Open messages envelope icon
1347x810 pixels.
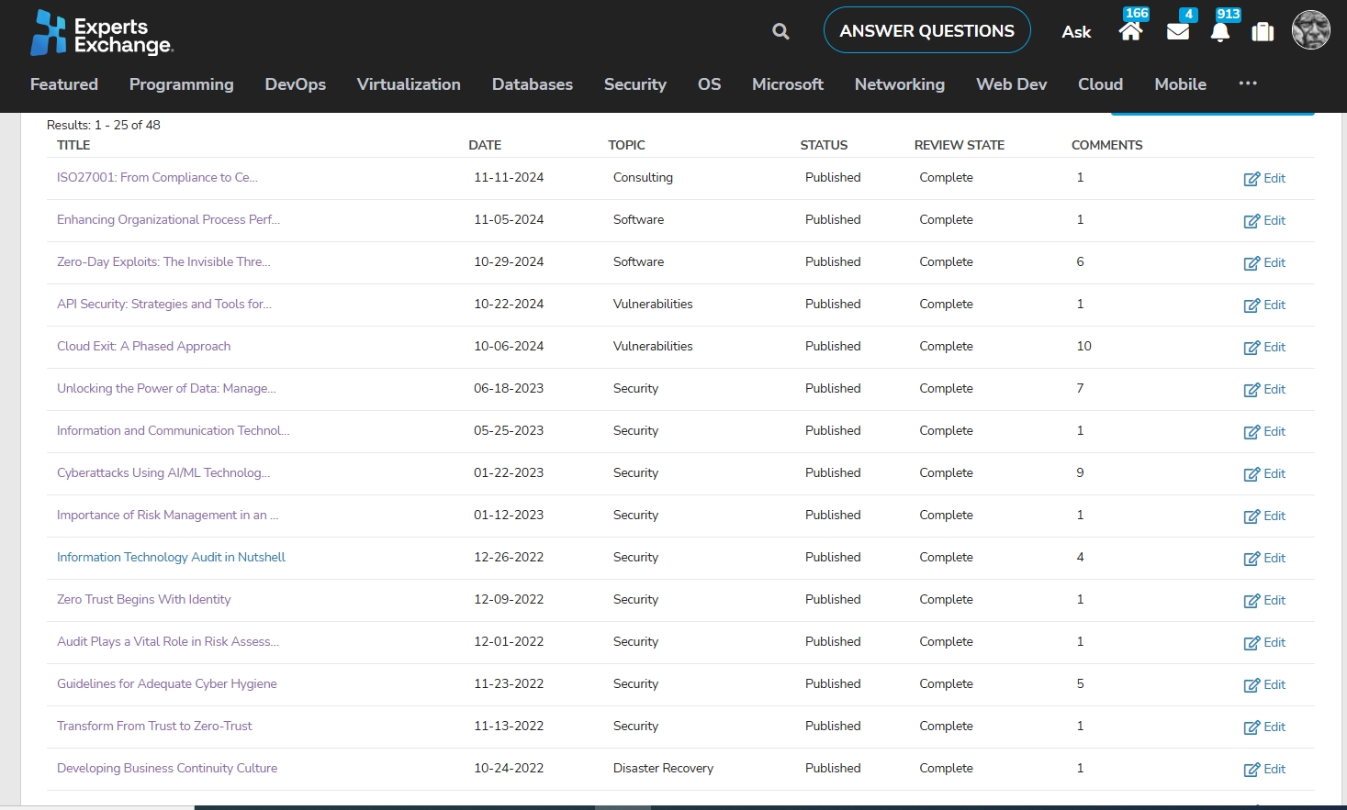1177,31
